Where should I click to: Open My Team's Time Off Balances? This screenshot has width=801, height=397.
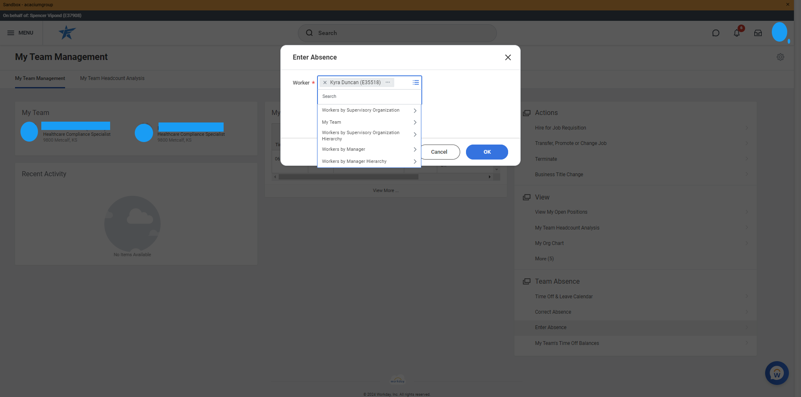point(567,343)
